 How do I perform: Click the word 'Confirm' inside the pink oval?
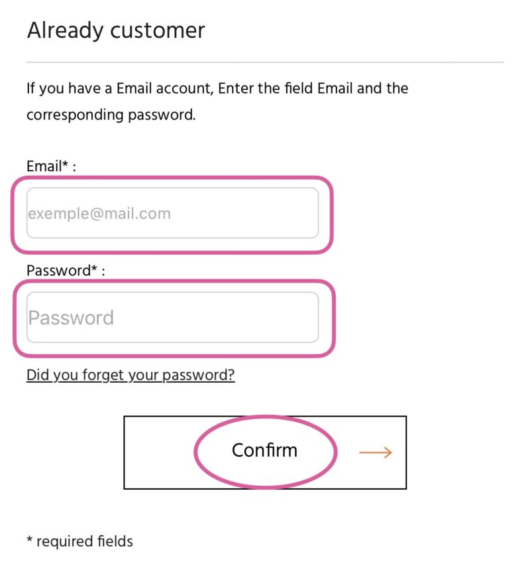point(264,451)
